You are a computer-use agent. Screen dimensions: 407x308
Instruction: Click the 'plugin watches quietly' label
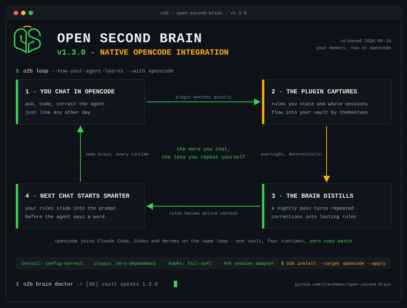(203, 97)
